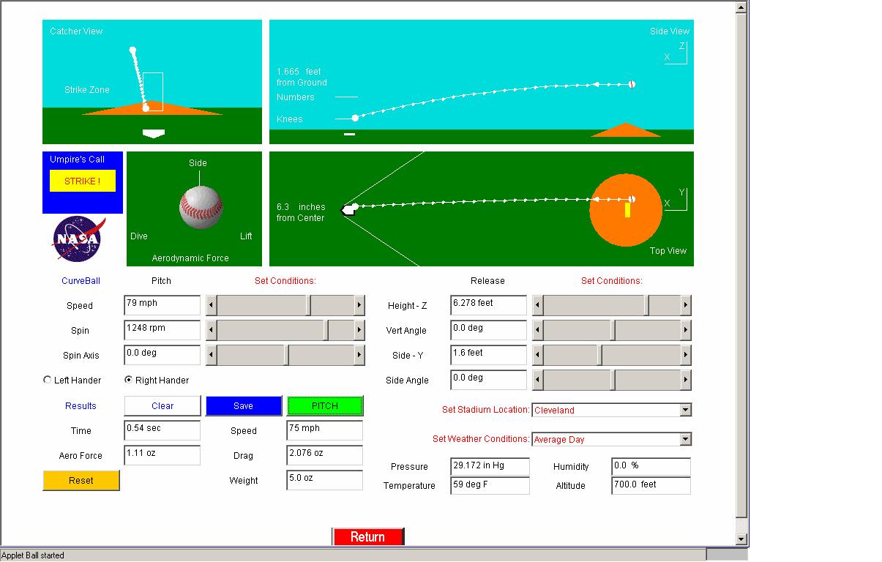Click the Clear button

click(x=162, y=406)
